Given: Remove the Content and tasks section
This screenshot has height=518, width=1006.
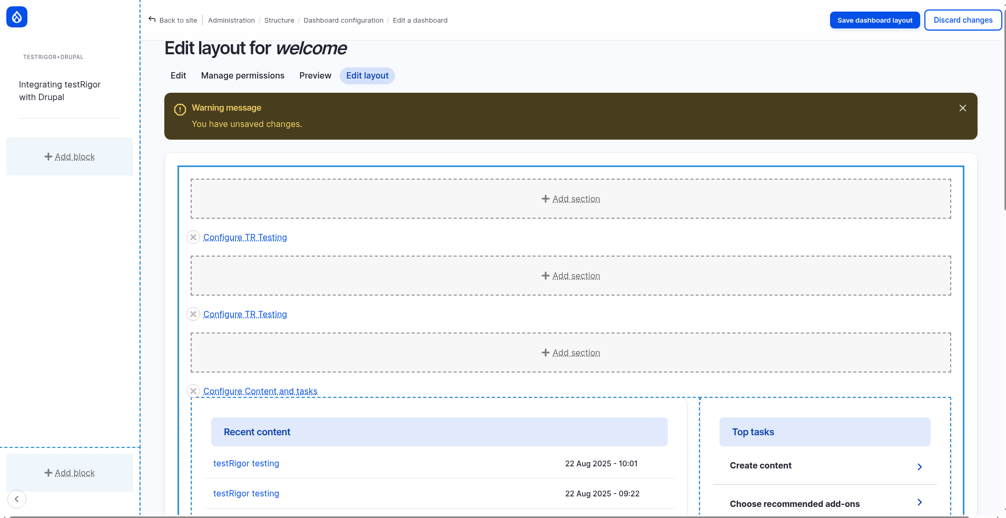Looking at the screenshot, I should click(x=193, y=390).
